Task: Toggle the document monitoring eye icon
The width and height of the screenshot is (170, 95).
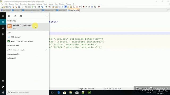Action: tap(80, 7)
